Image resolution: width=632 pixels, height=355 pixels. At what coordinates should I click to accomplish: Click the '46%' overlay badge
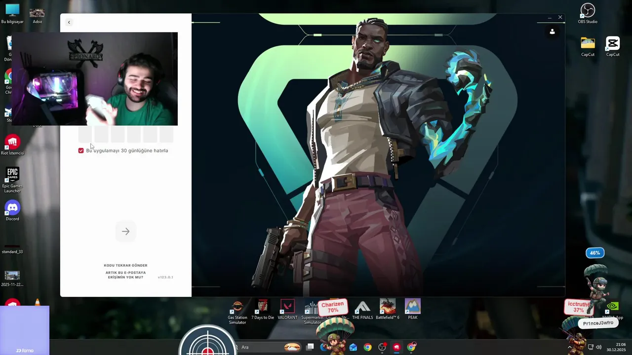(595, 253)
